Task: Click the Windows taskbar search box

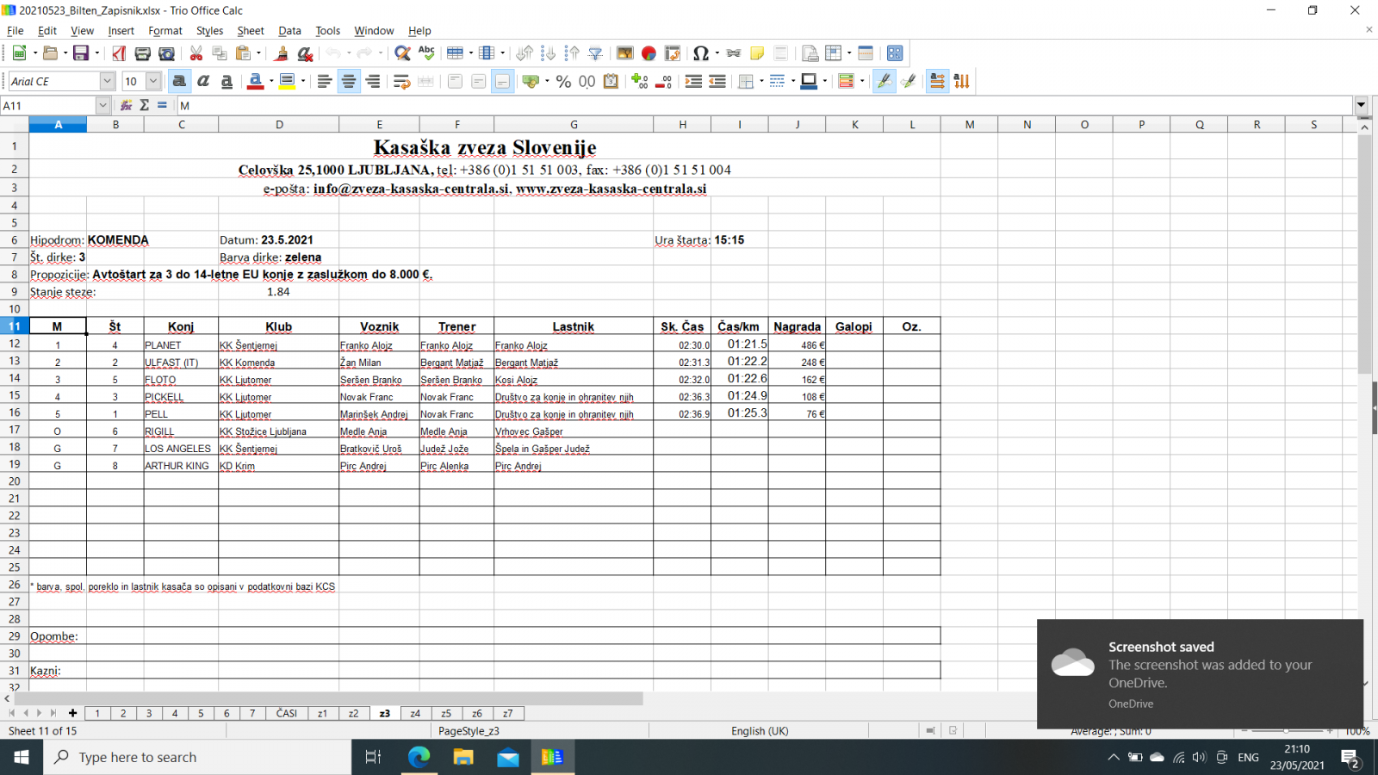Action: tap(198, 757)
